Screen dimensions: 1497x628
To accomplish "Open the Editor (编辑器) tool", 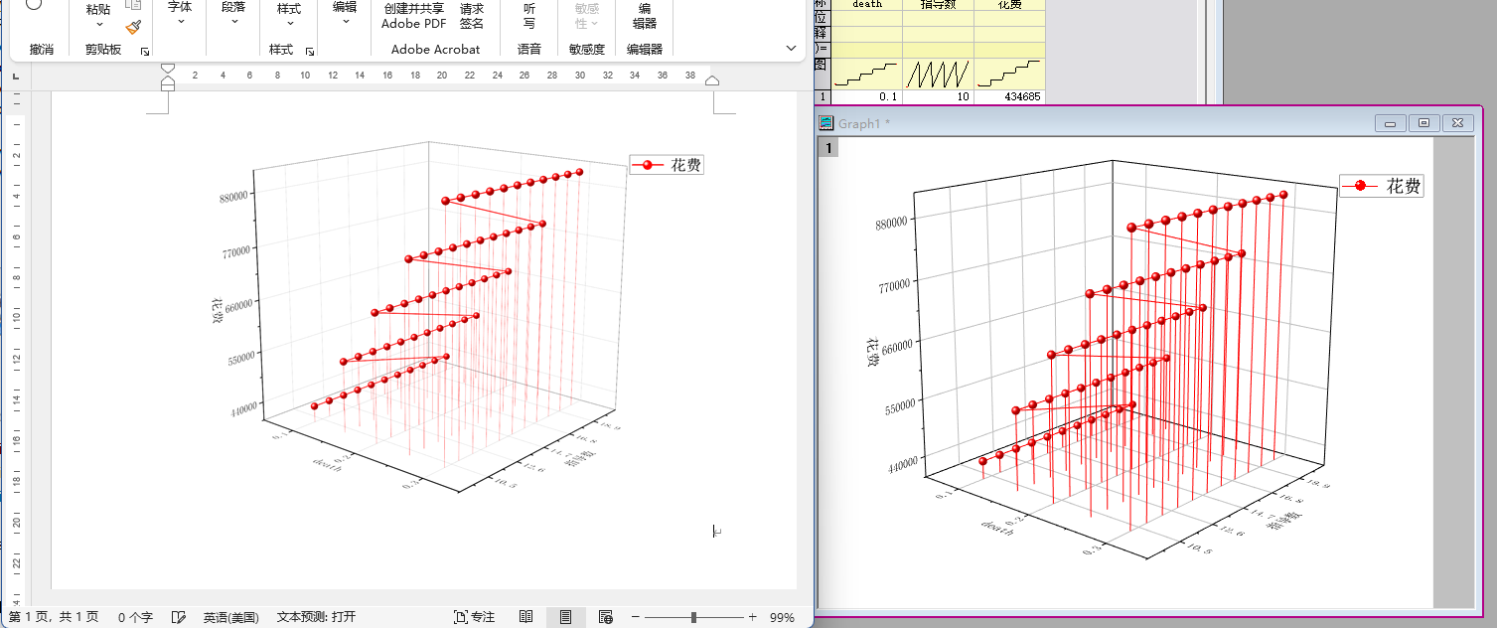I will click(x=644, y=16).
